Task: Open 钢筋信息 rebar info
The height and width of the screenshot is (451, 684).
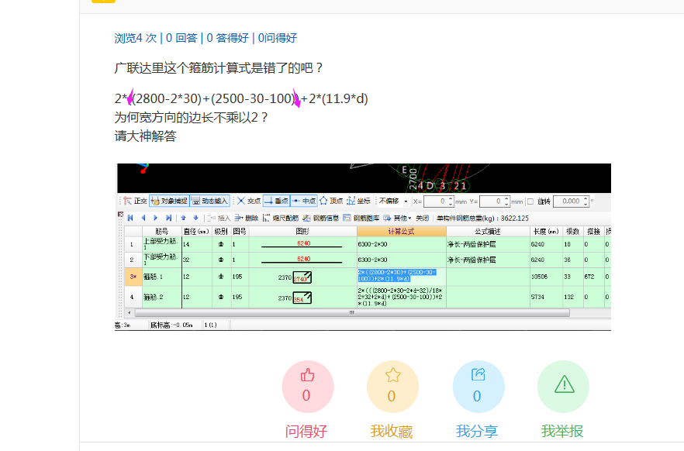Action: click(320, 218)
